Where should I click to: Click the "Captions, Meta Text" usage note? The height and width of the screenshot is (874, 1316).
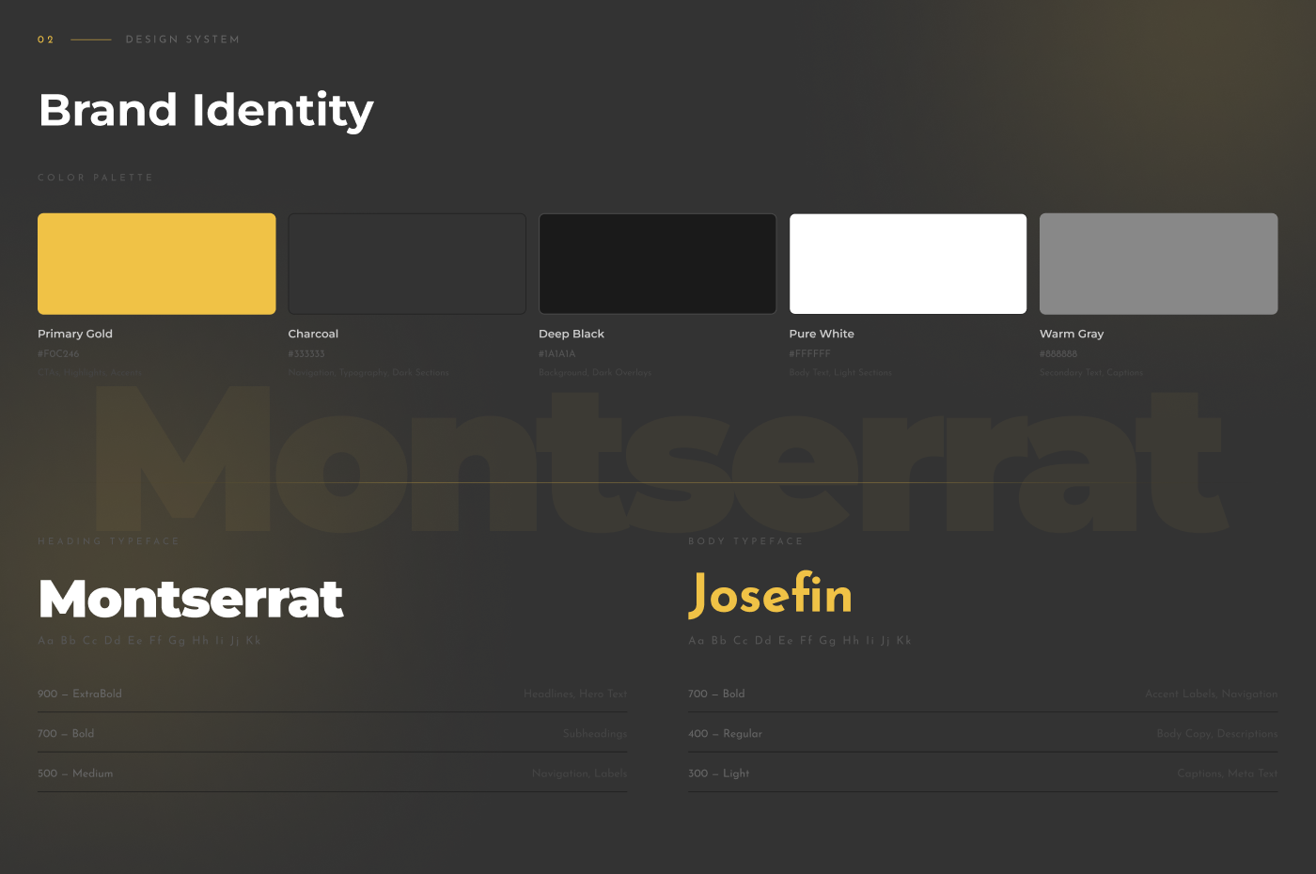[1228, 773]
